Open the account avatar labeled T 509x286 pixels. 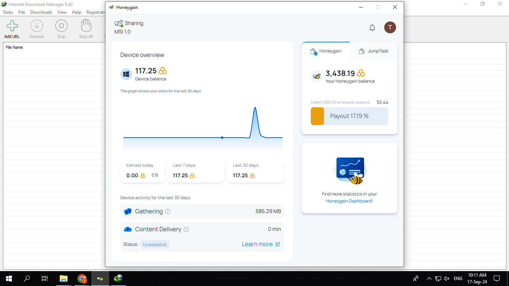(390, 27)
